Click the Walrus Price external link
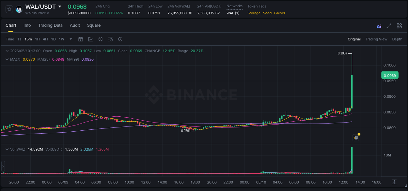Image resolution: width=408 pixels, height=191 pixels. [x=37, y=13]
